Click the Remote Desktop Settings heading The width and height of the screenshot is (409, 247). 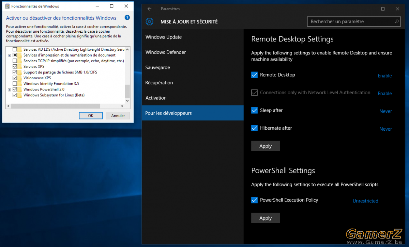pyautogui.click(x=292, y=39)
